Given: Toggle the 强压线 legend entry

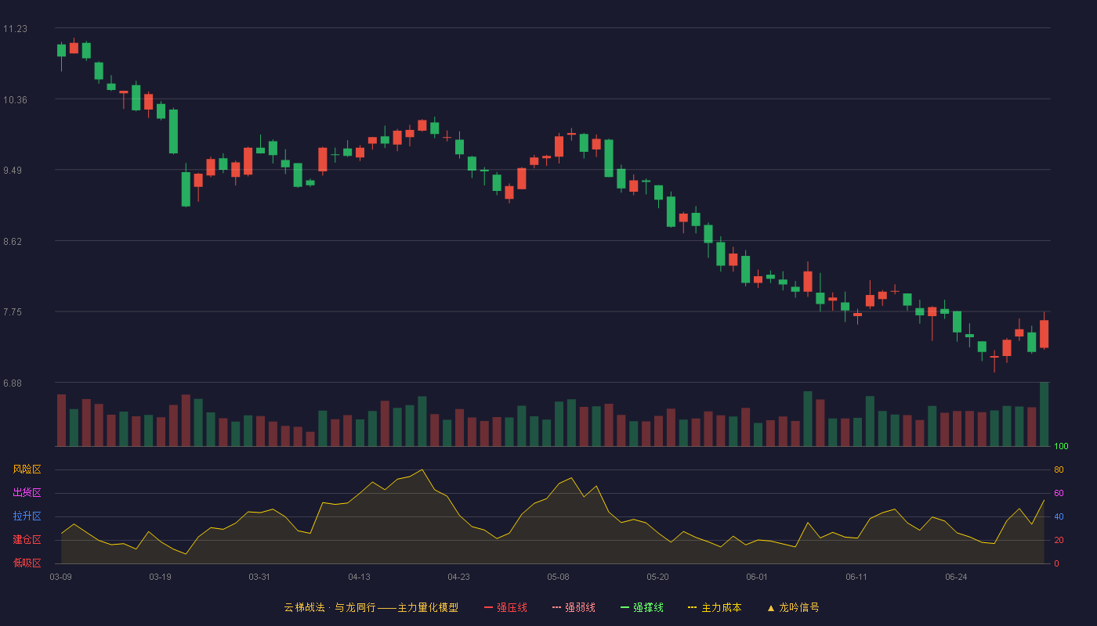Looking at the screenshot, I should click(x=505, y=607).
